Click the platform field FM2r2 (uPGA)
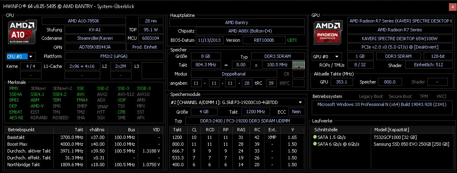Image resolution: width=457 pixels, height=173 pixels. click(x=114, y=56)
